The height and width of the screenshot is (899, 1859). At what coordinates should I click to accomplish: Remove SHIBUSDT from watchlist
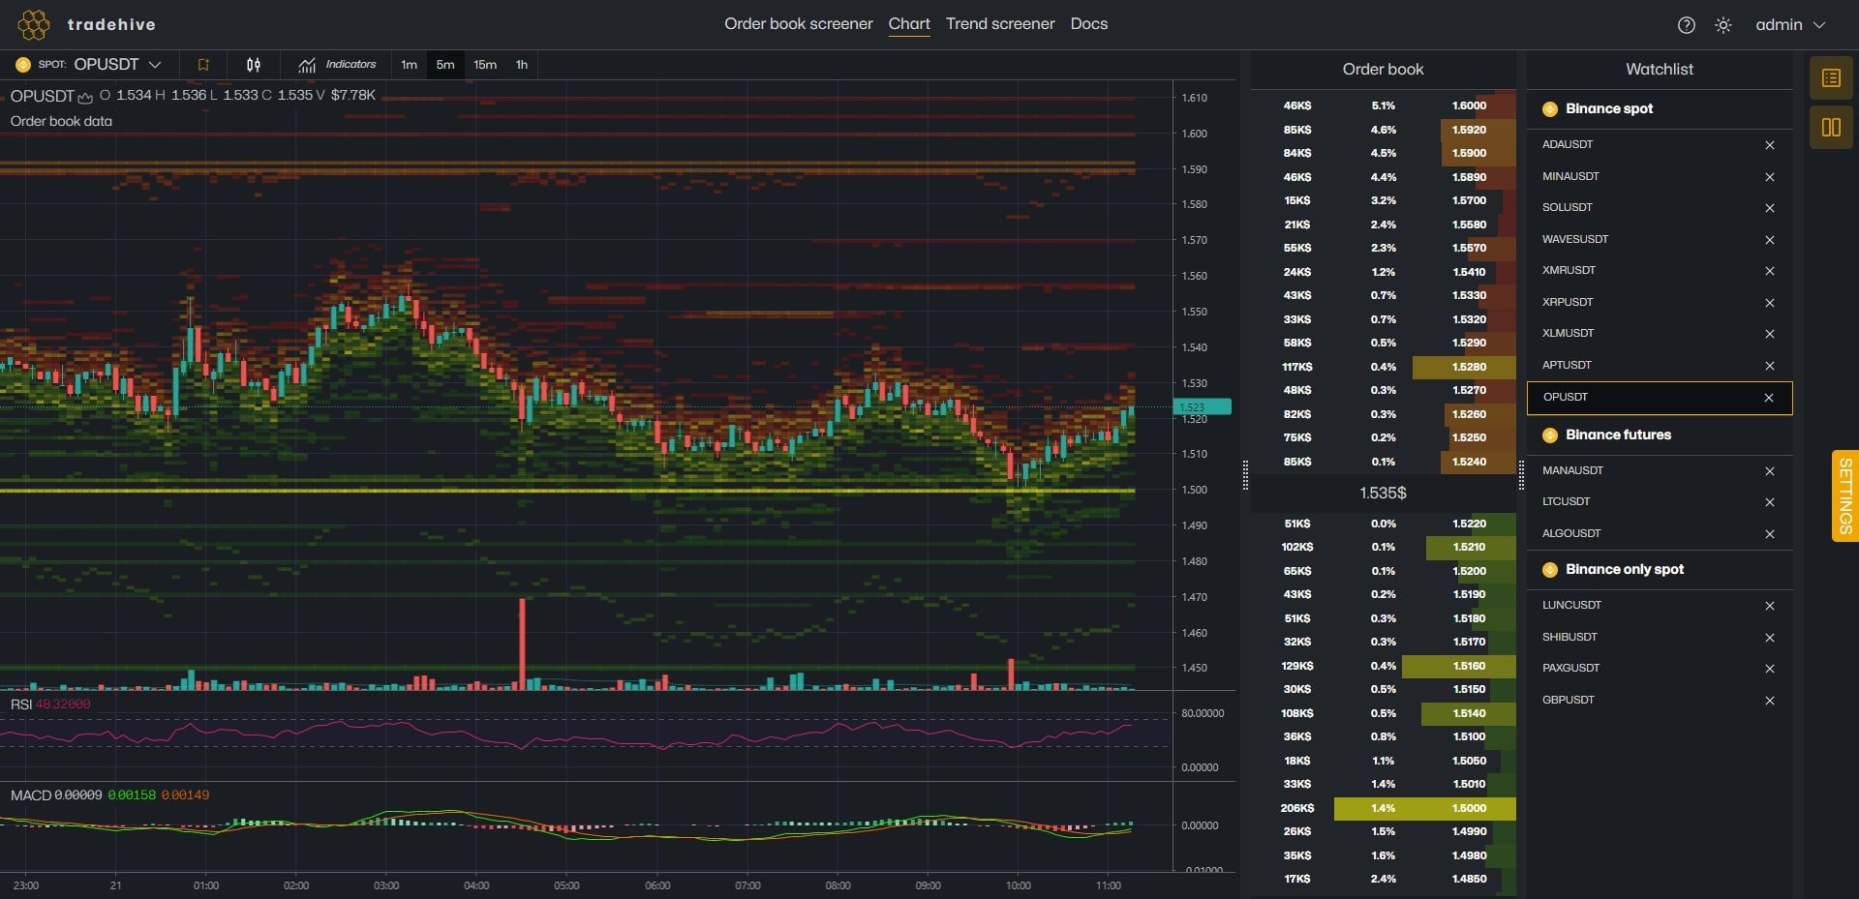1770,638
